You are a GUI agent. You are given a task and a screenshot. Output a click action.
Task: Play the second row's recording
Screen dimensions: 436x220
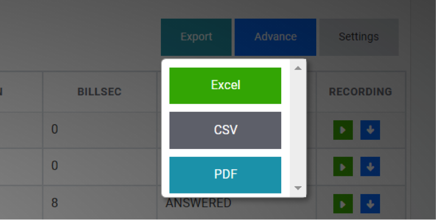coord(343,166)
